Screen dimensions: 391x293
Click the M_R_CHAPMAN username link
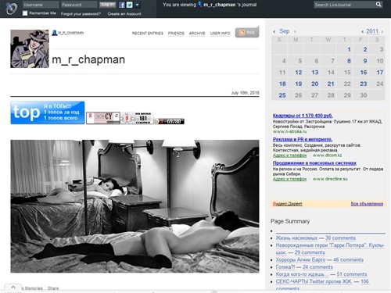coord(71,33)
